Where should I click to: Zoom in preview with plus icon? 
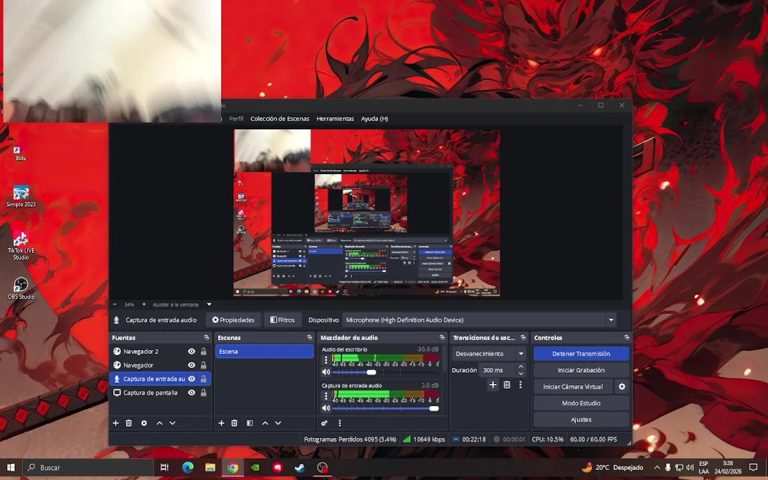click(x=143, y=305)
